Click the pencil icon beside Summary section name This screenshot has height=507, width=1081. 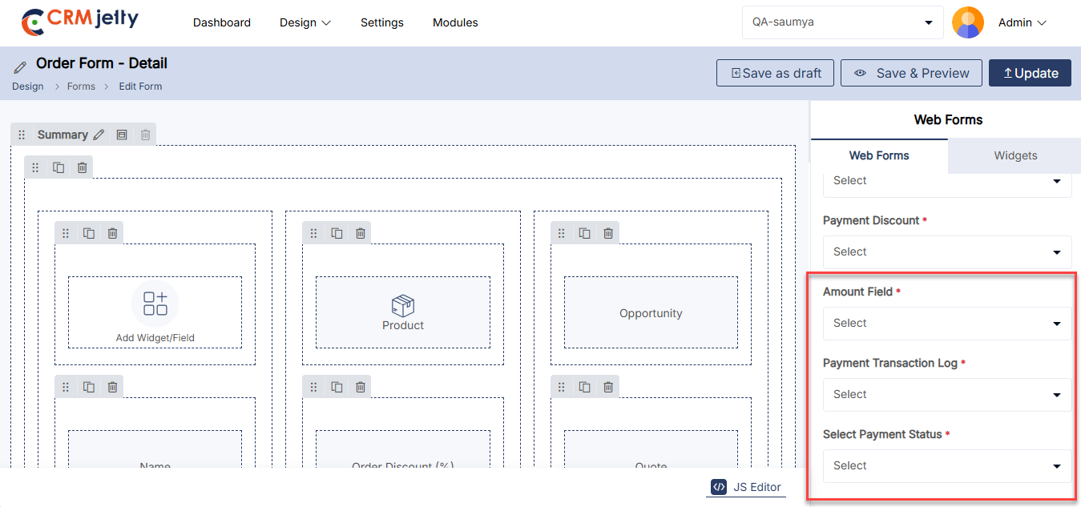coord(99,135)
